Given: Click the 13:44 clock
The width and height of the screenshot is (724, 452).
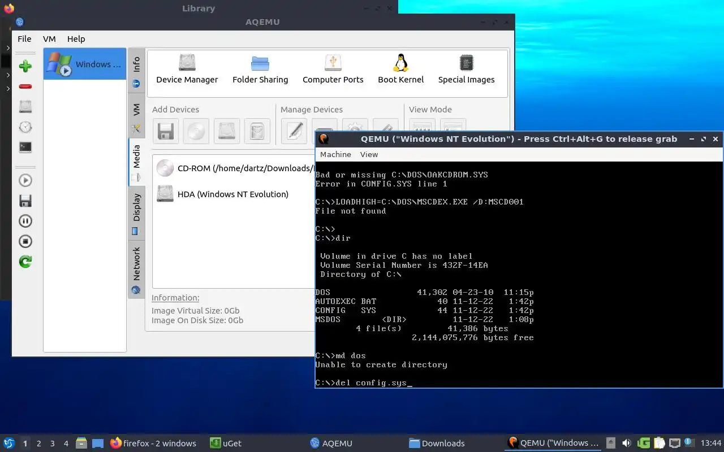Looking at the screenshot, I should (x=711, y=443).
